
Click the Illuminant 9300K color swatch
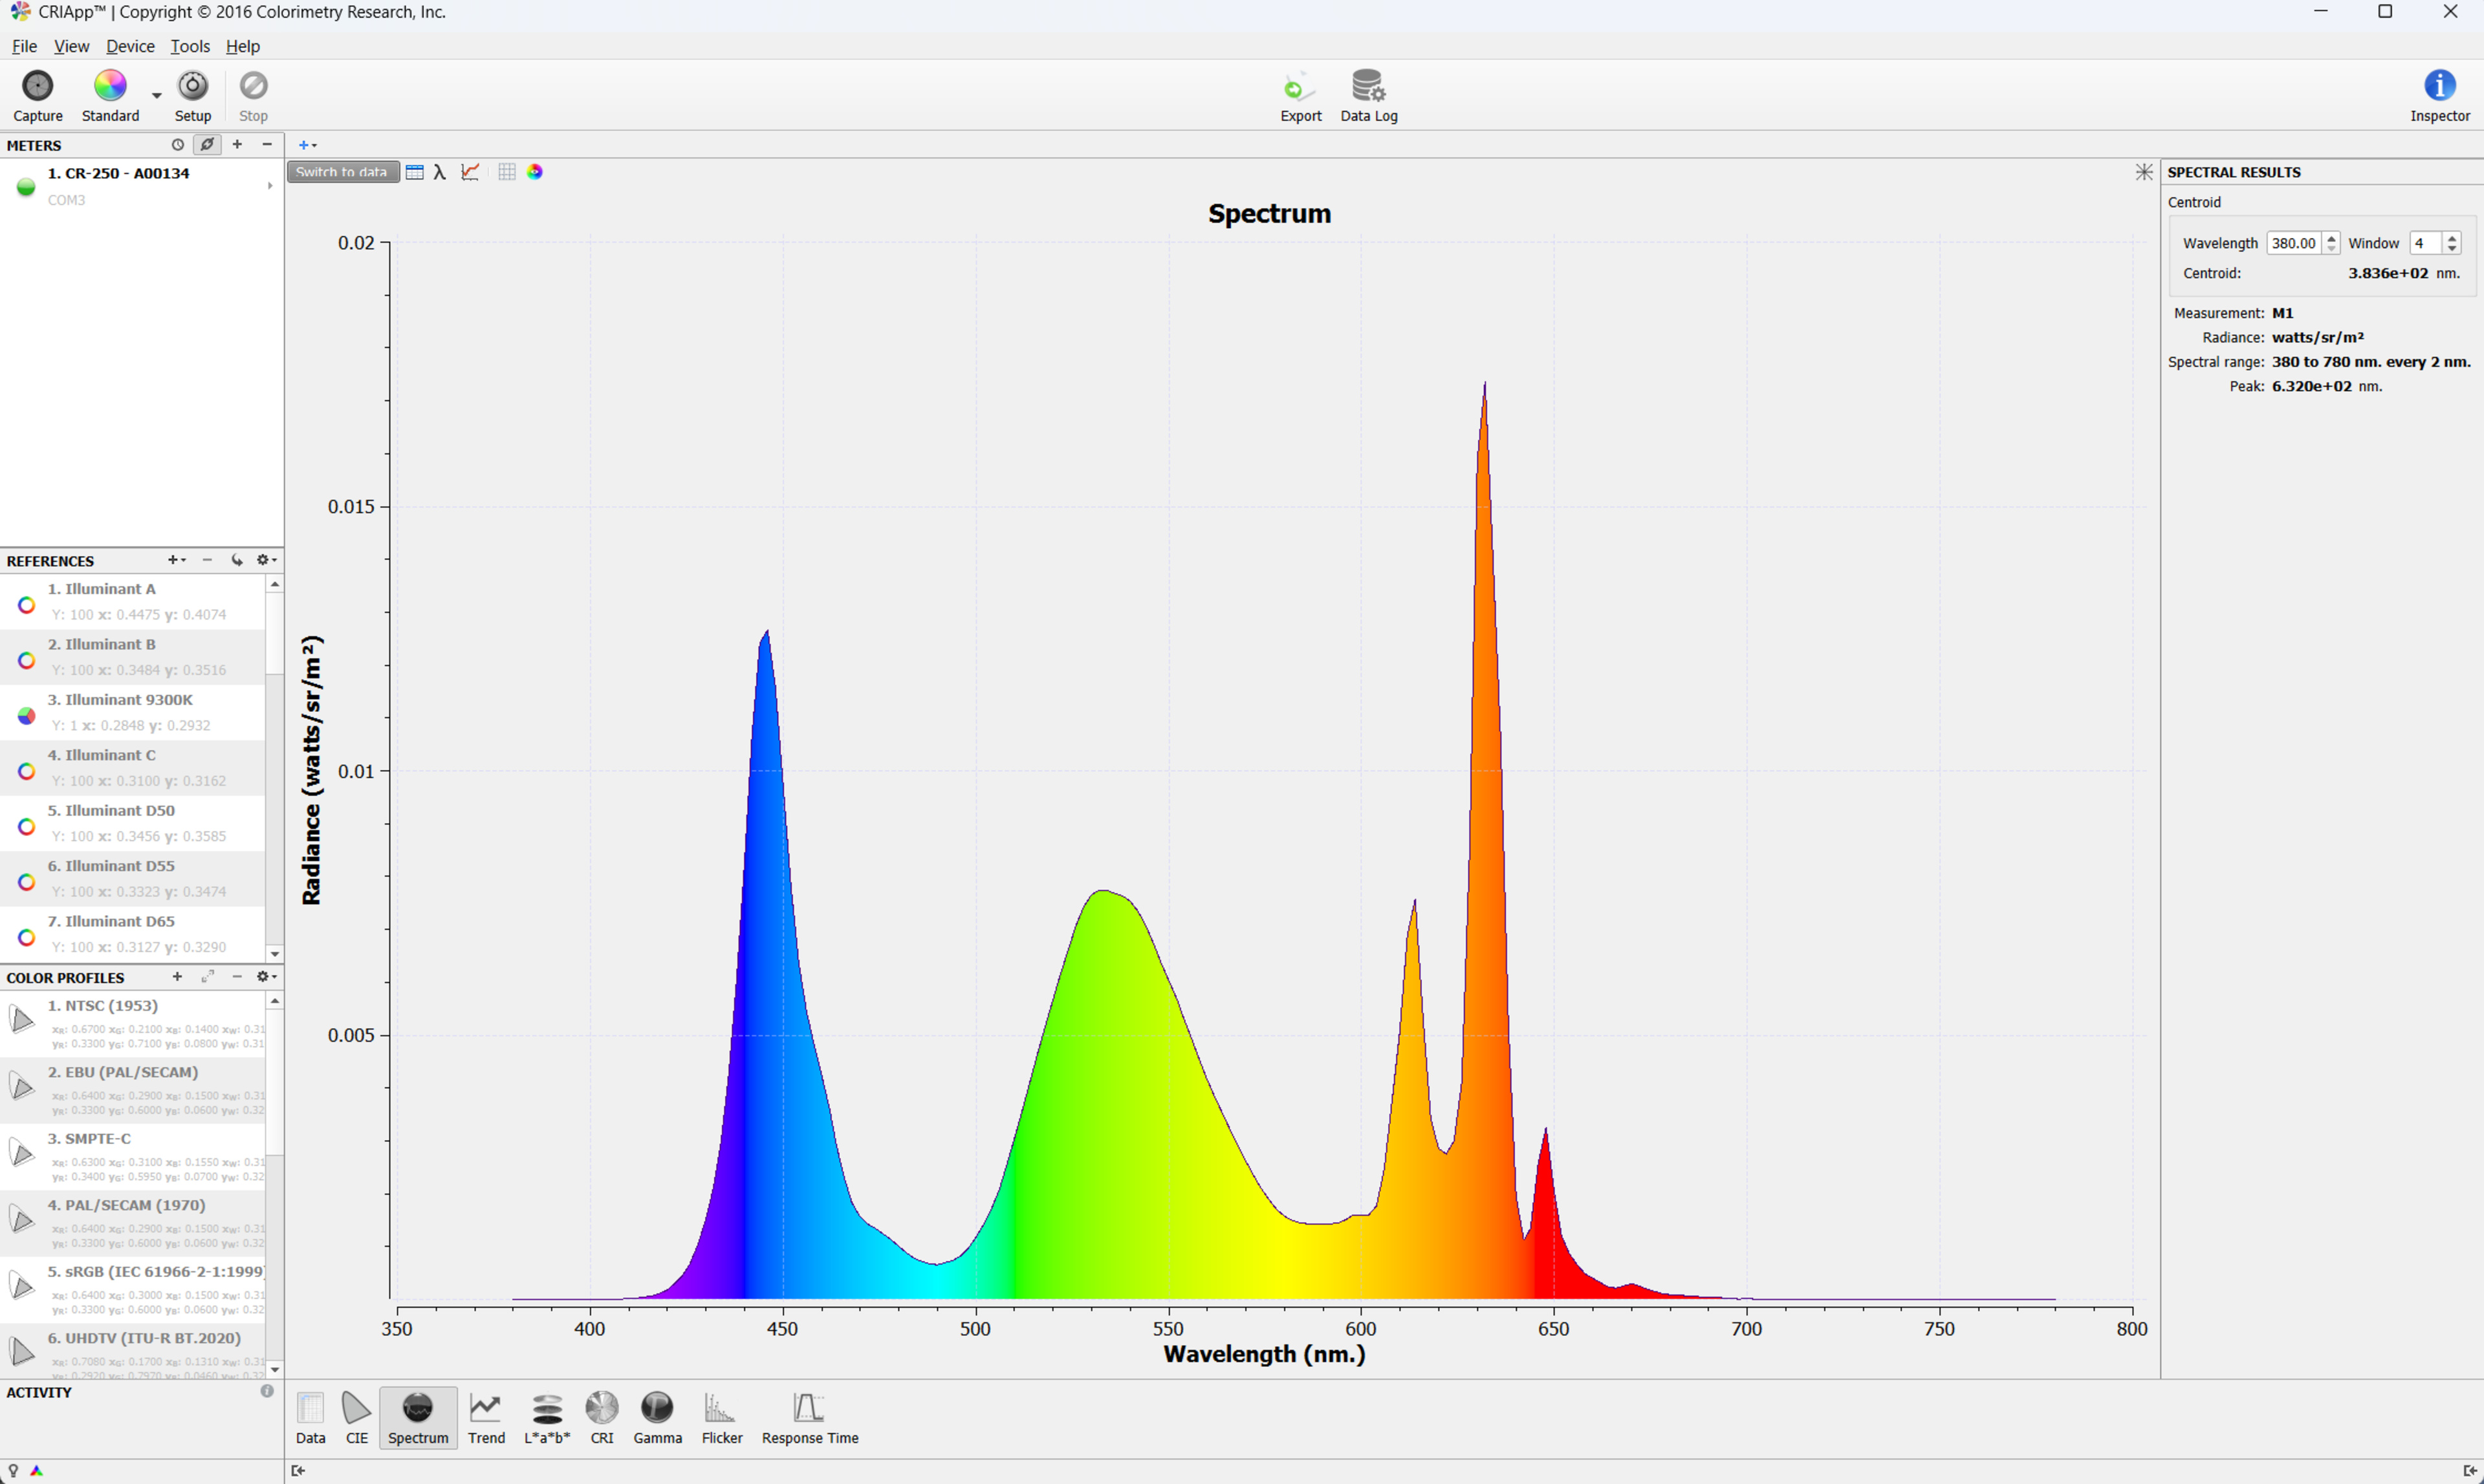[x=26, y=715]
